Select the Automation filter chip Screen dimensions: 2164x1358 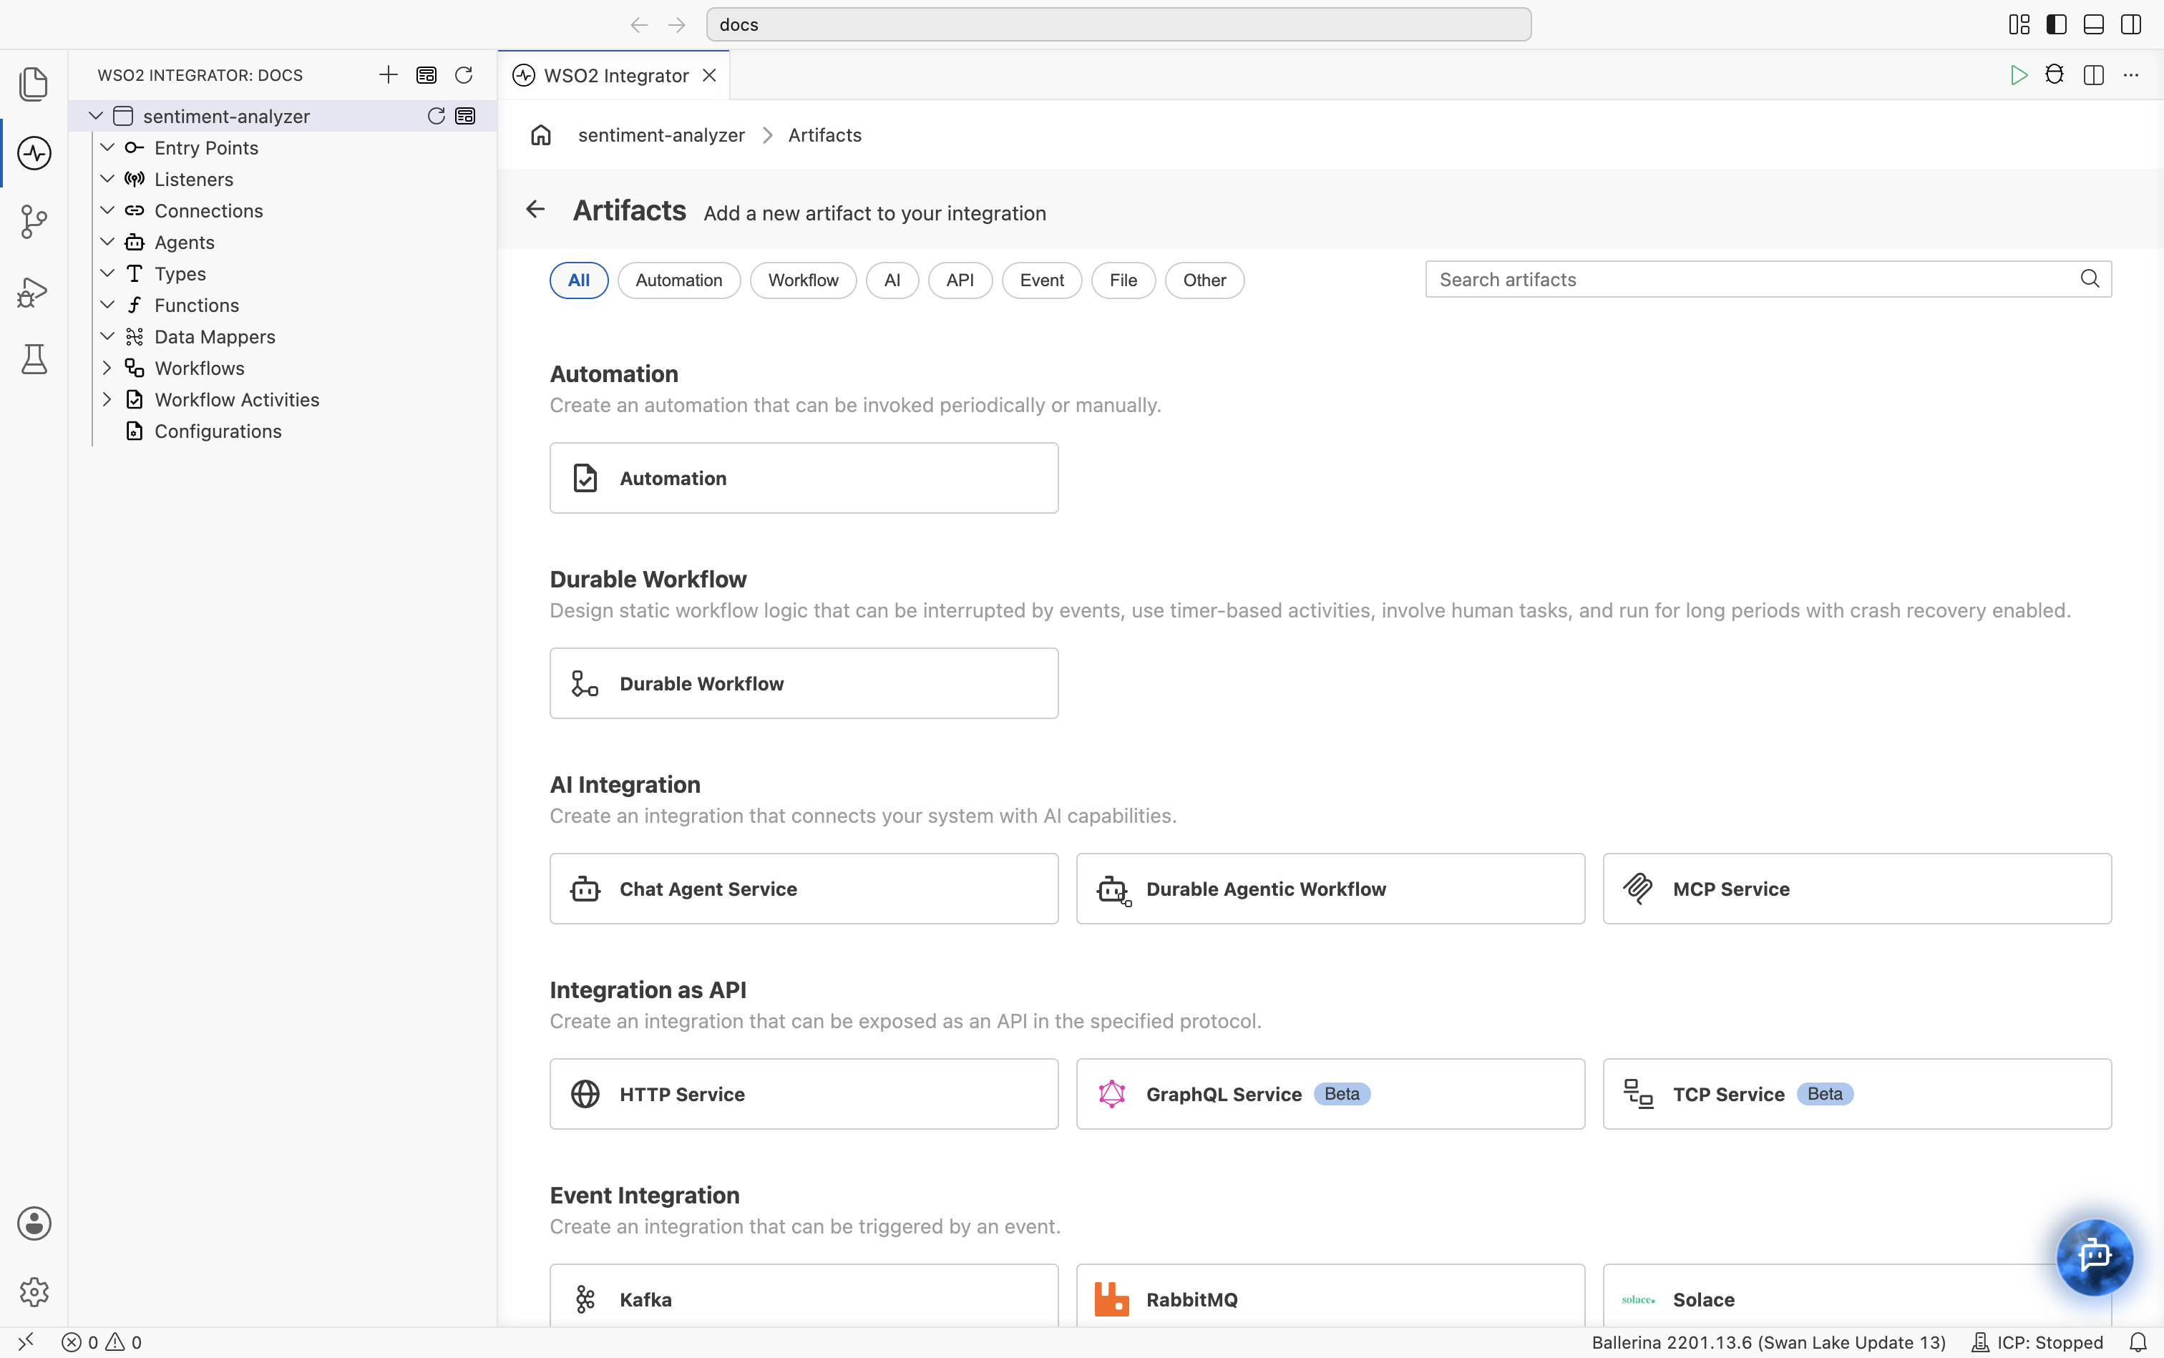679,280
